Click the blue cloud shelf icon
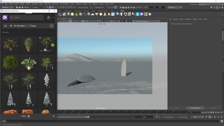224x126 pixels. (x=138, y=14)
